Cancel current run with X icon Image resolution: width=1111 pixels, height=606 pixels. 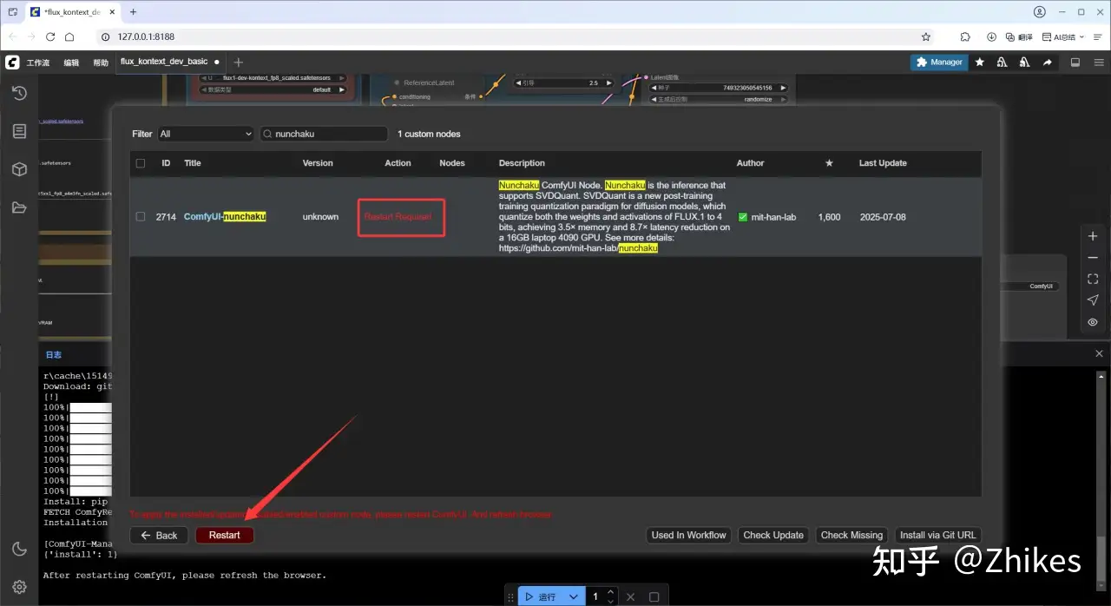click(631, 597)
